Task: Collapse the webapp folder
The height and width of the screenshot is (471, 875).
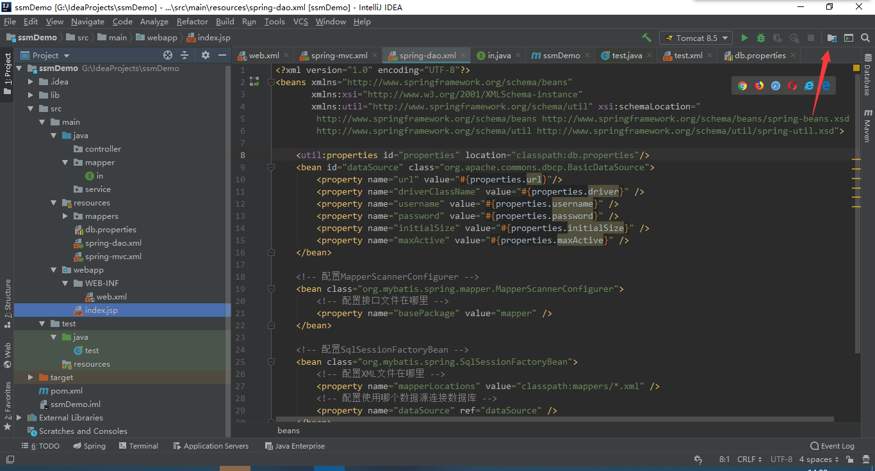Action: [x=54, y=270]
